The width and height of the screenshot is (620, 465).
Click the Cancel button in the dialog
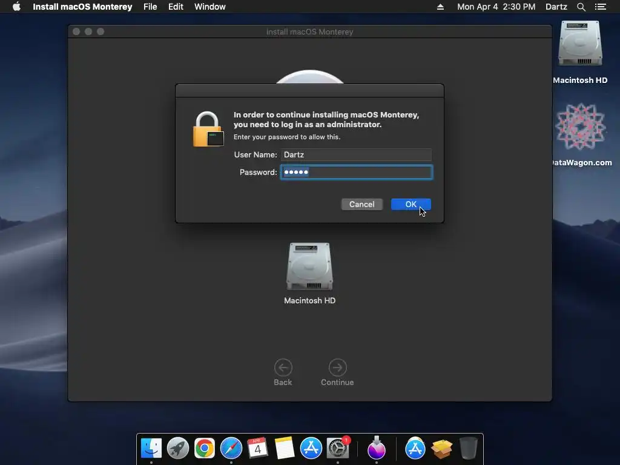pyautogui.click(x=362, y=205)
